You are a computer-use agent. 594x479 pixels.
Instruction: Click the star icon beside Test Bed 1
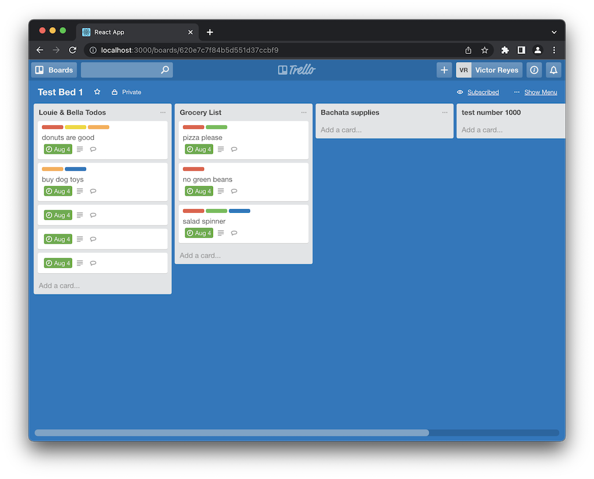tap(97, 92)
